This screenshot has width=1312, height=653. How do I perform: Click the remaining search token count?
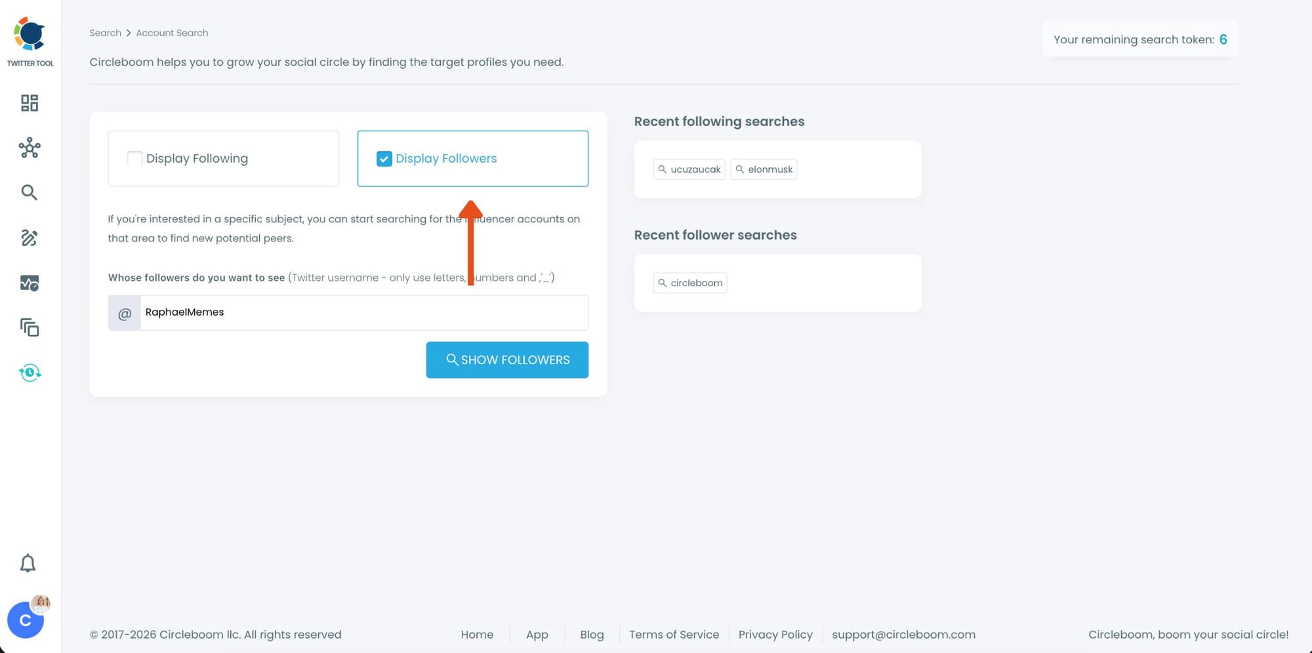click(1223, 39)
